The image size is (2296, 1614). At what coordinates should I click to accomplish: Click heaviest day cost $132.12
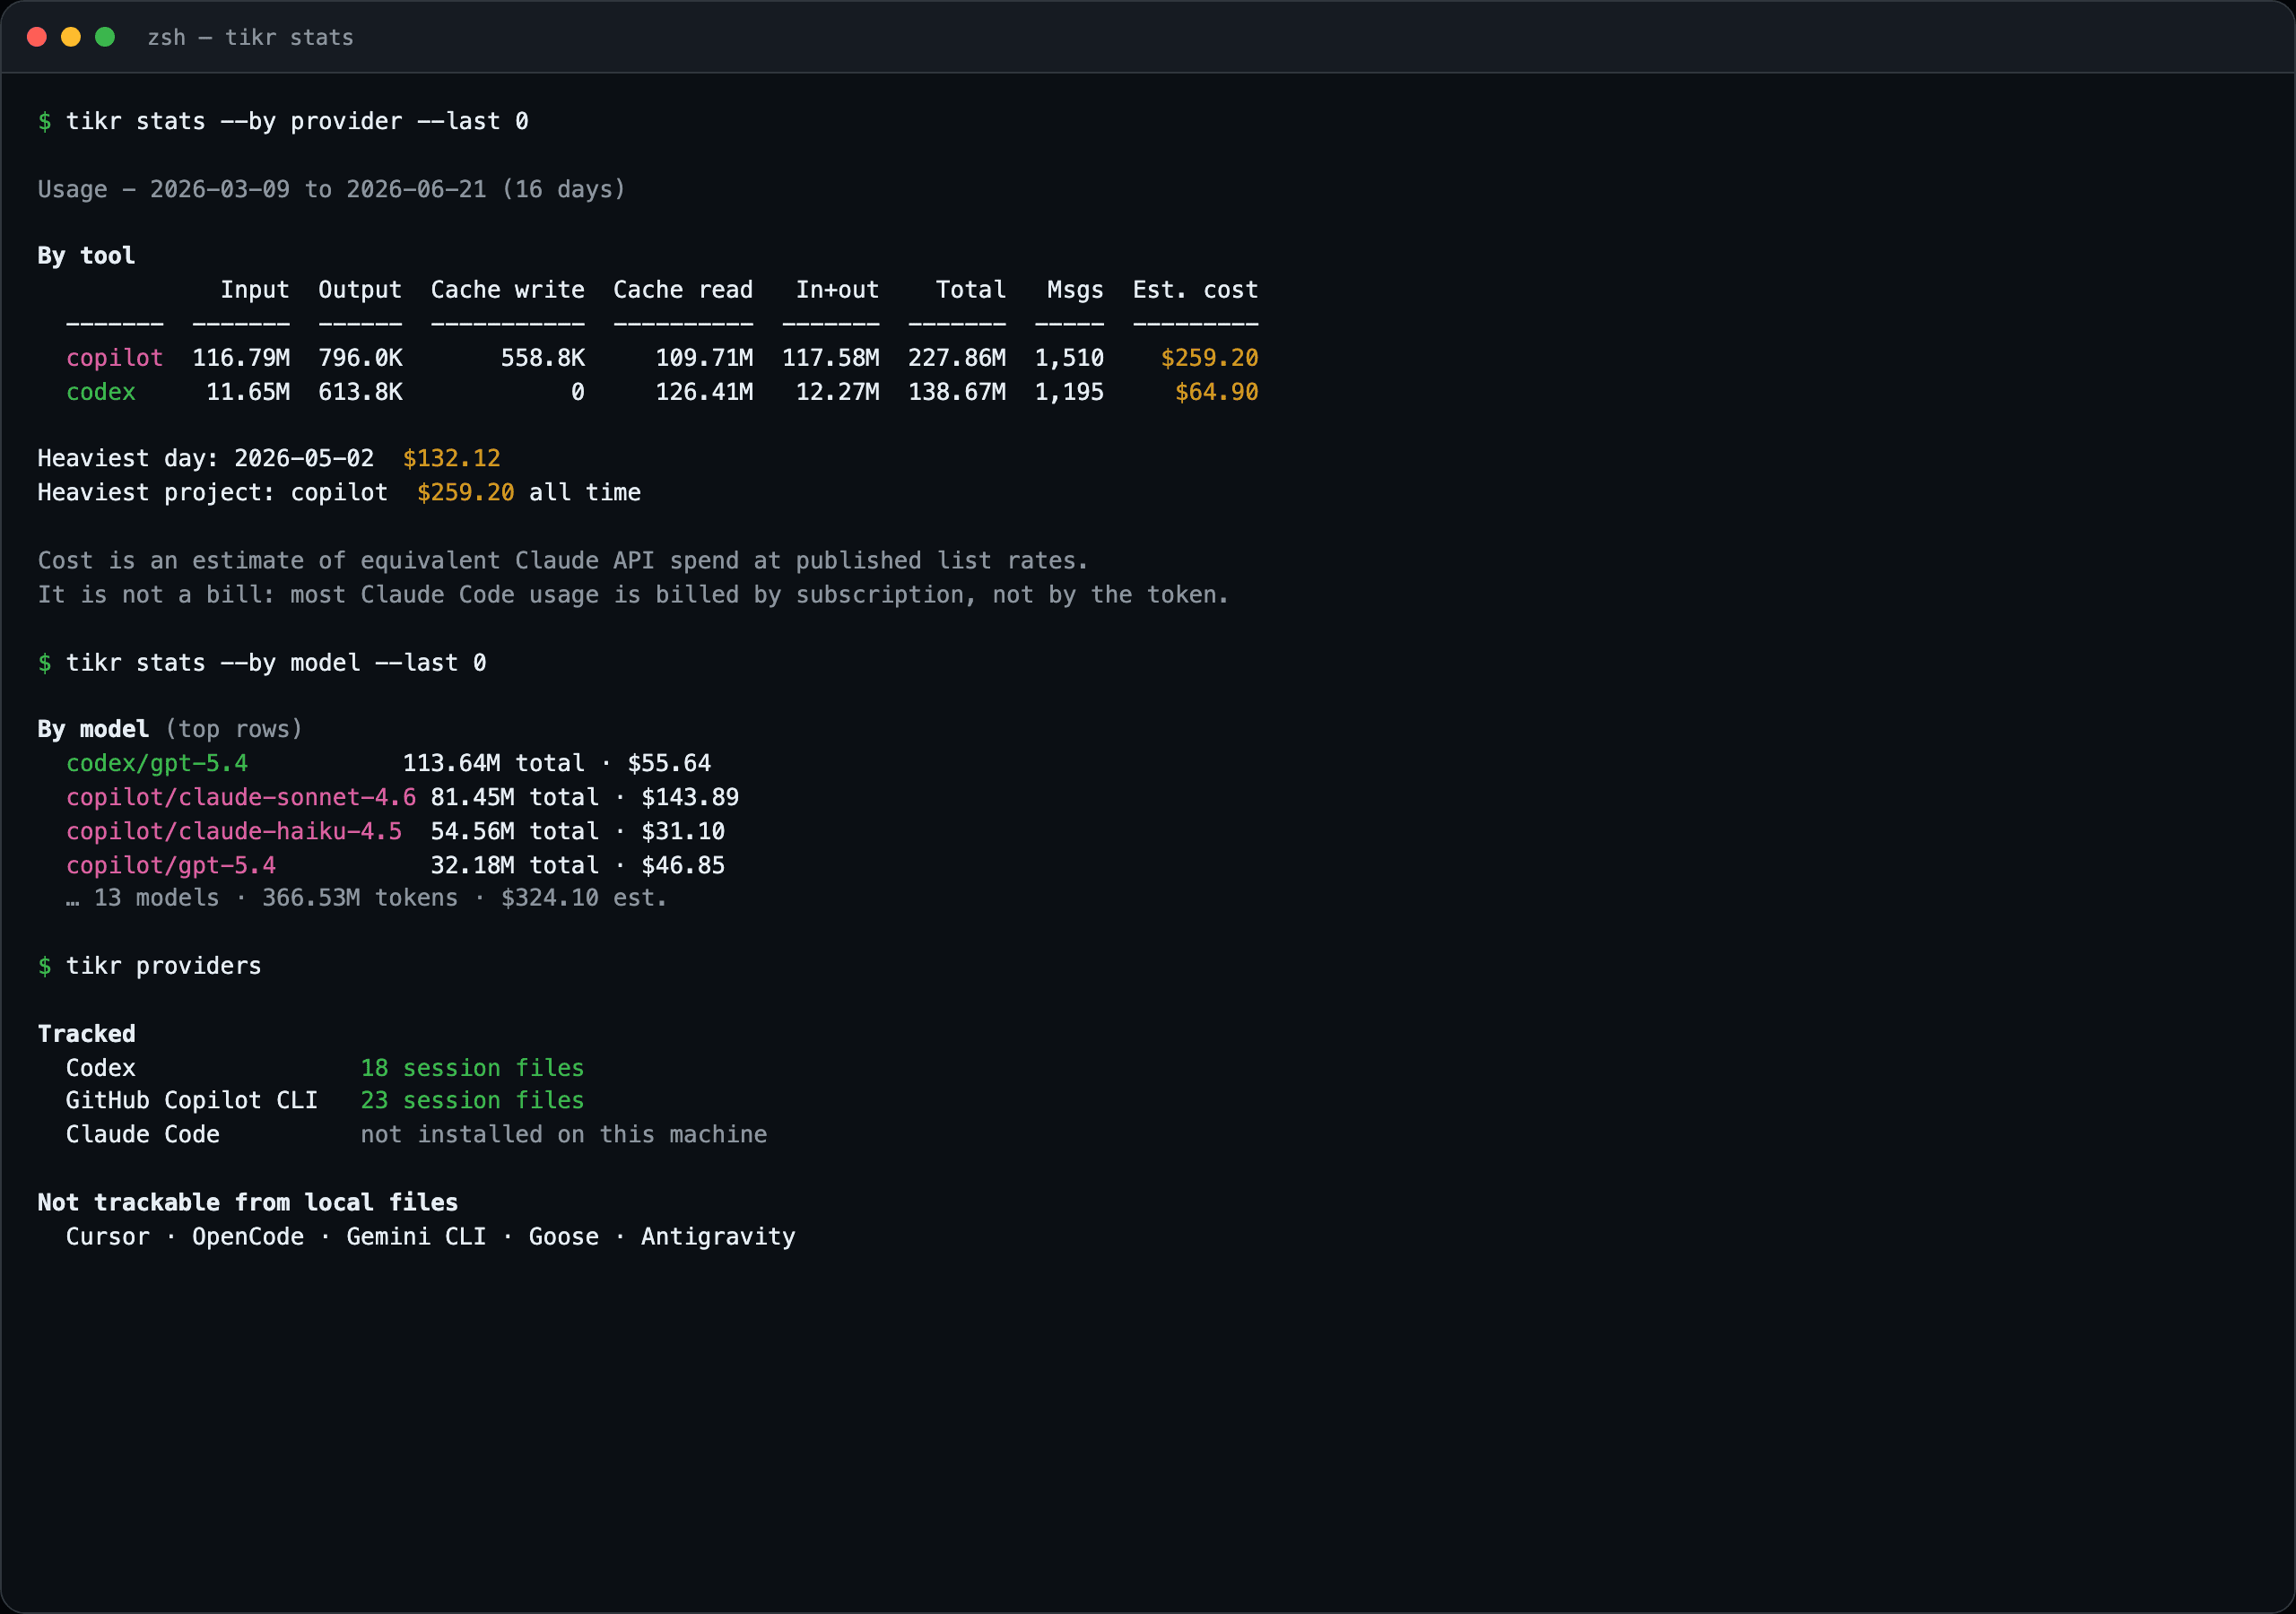[x=451, y=459]
